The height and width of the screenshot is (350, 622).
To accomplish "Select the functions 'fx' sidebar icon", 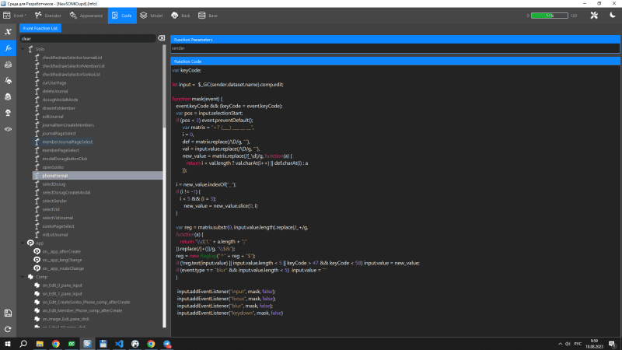I will (x=8, y=48).
